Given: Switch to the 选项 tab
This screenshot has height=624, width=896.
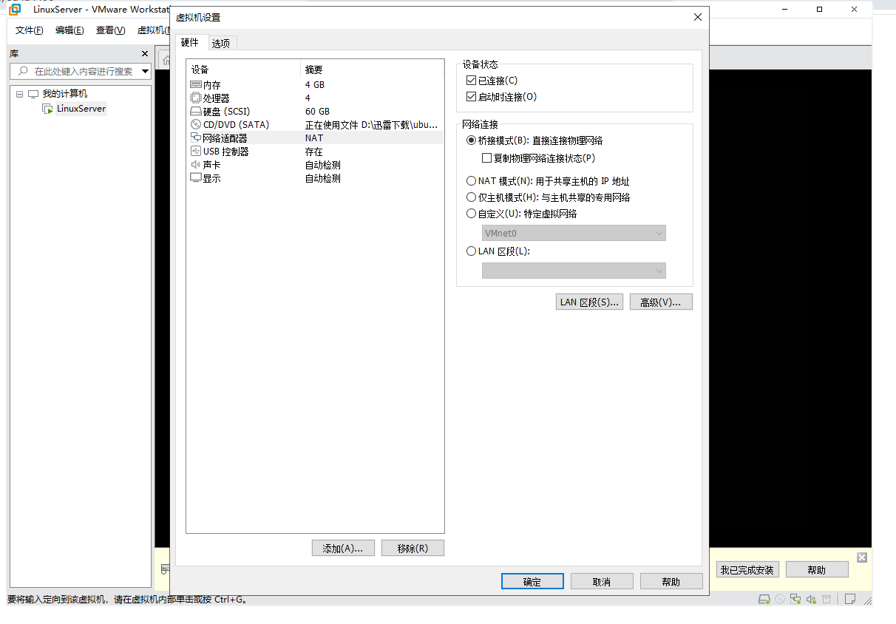Looking at the screenshot, I should point(220,44).
